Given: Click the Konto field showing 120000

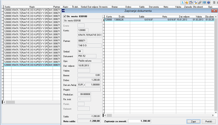Looking at the screenshot, I should (83, 30).
